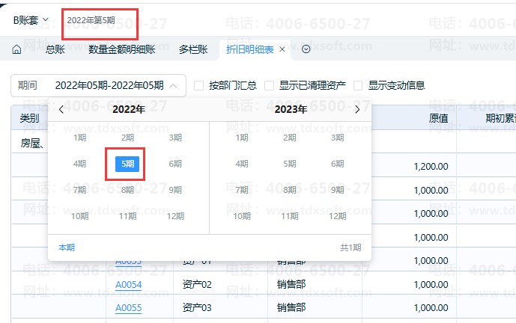516x323 pixels.
Task: Switch to the 数量金额明细账 tab
Action: click(x=122, y=49)
